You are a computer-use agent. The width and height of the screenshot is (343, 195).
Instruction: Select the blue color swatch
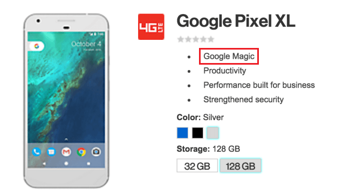coord(182,133)
